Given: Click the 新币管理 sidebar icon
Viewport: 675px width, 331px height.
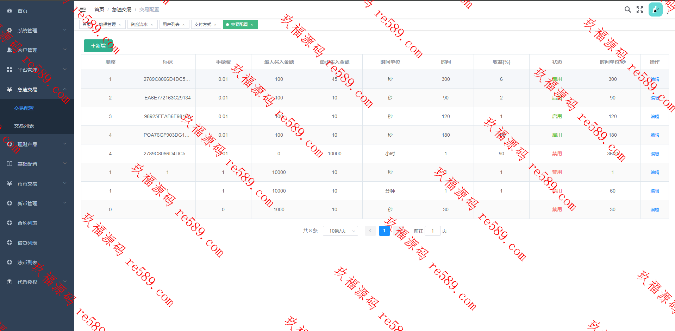Looking at the screenshot, I should click(10, 203).
